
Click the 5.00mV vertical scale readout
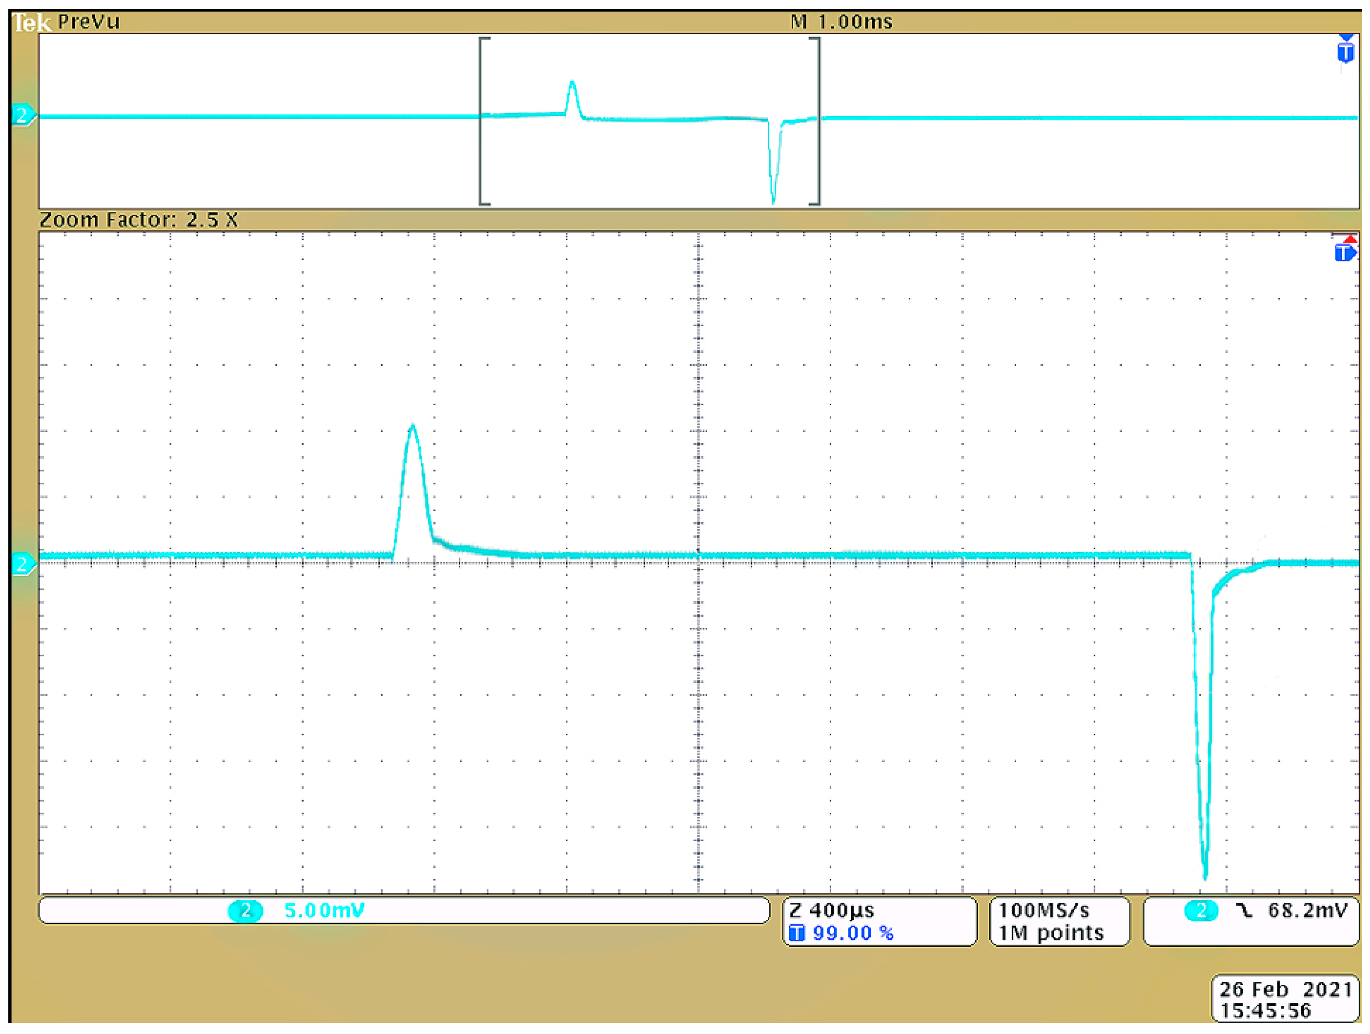324,911
